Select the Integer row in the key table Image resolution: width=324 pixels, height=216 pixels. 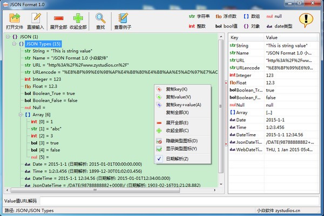point(273,75)
